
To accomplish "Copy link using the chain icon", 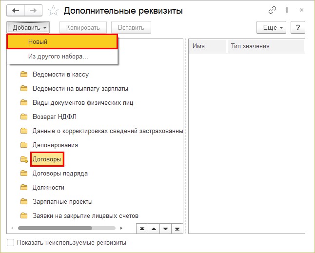I will tap(272, 10).
